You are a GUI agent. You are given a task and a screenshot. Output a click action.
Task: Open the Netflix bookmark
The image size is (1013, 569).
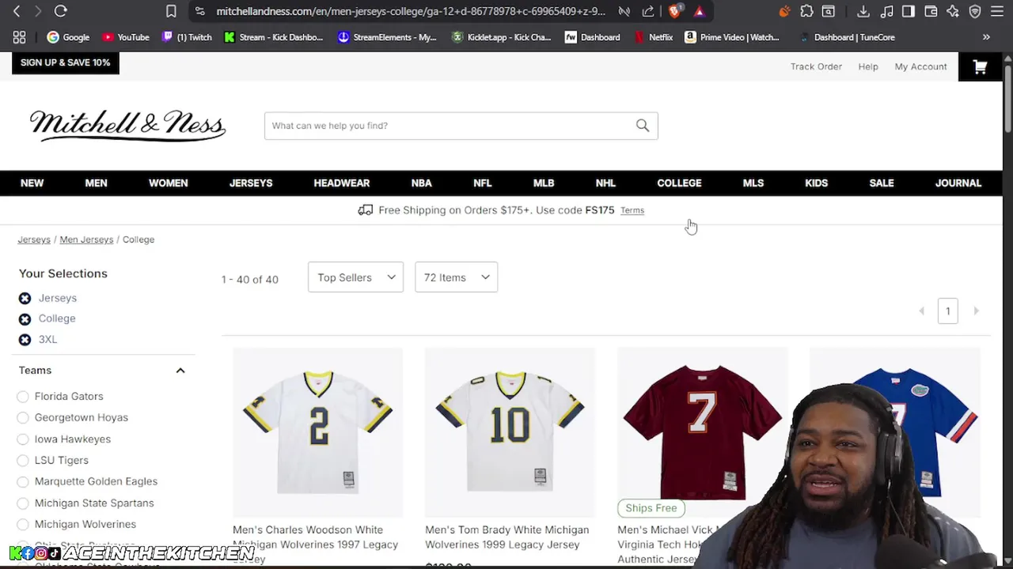(x=654, y=37)
